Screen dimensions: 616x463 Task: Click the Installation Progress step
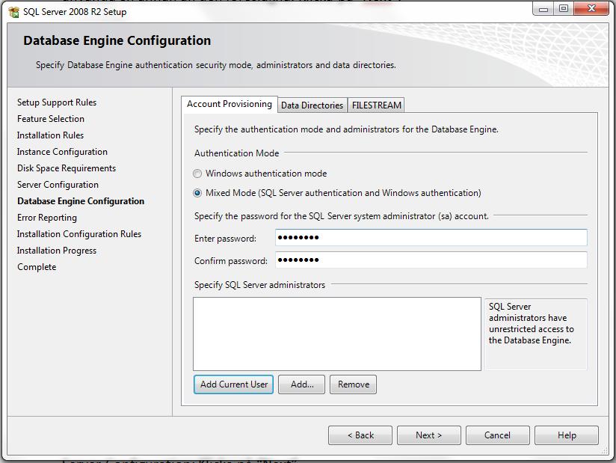(57, 251)
